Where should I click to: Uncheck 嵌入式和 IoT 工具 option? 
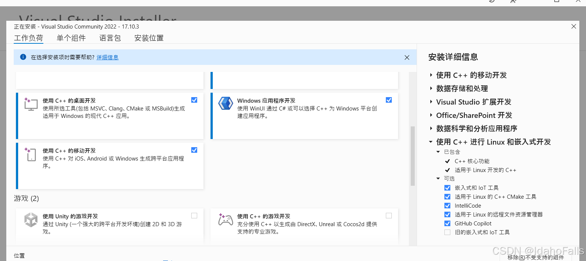click(x=447, y=188)
